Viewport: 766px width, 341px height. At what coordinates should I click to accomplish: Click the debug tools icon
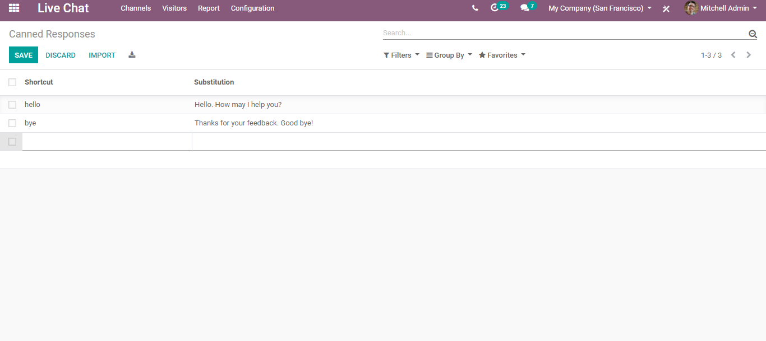[x=666, y=8]
